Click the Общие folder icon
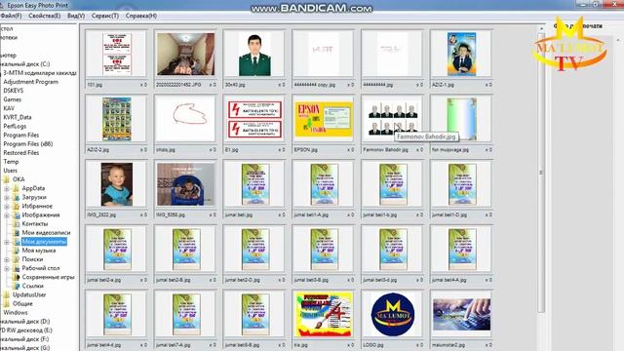This screenshot has height=351, width=624. point(7,303)
